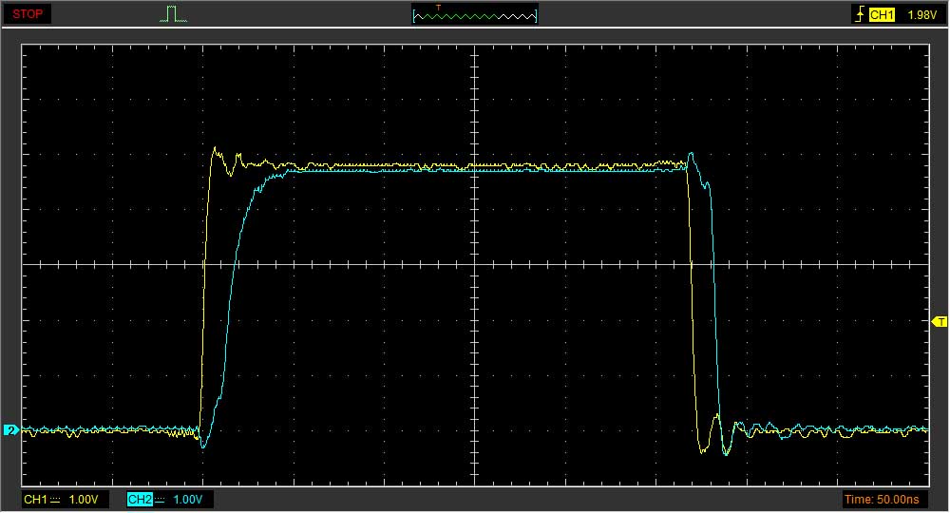
Task: Click the red T trigger position marker at top
Action: 438,8
